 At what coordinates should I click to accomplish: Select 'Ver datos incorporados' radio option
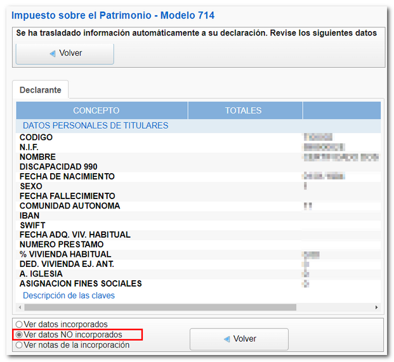(x=19, y=325)
